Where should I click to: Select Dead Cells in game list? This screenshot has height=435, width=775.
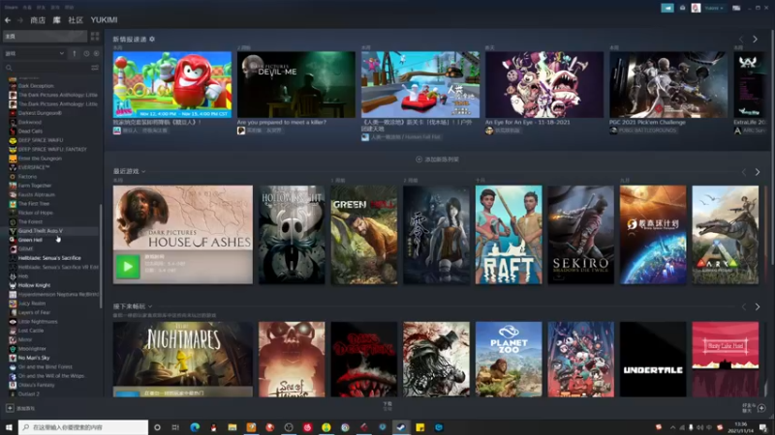pyautogui.click(x=30, y=131)
